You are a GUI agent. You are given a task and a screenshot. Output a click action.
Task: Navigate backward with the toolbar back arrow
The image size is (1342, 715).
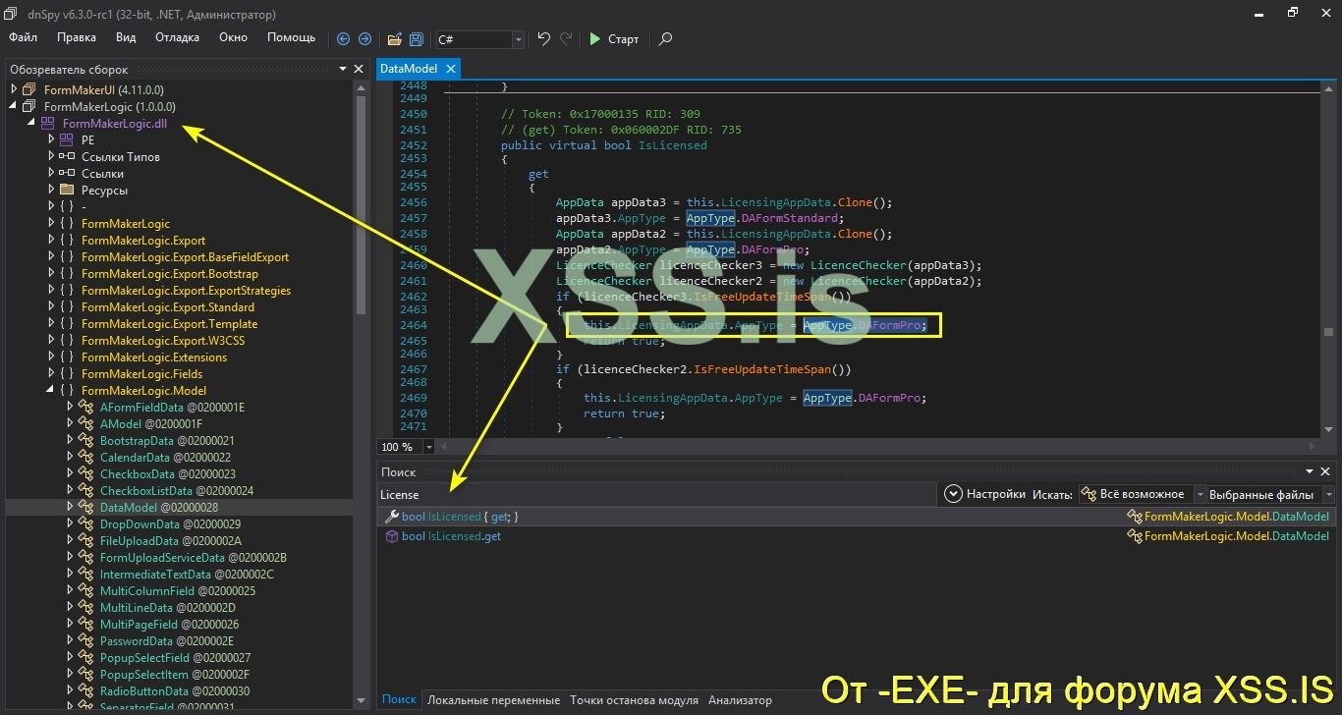coord(343,39)
